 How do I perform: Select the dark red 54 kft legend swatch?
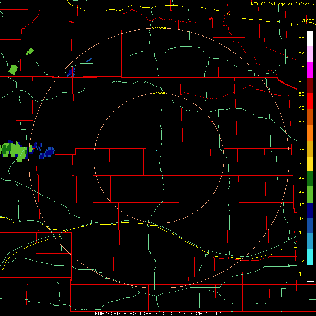click(x=310, y=85)
